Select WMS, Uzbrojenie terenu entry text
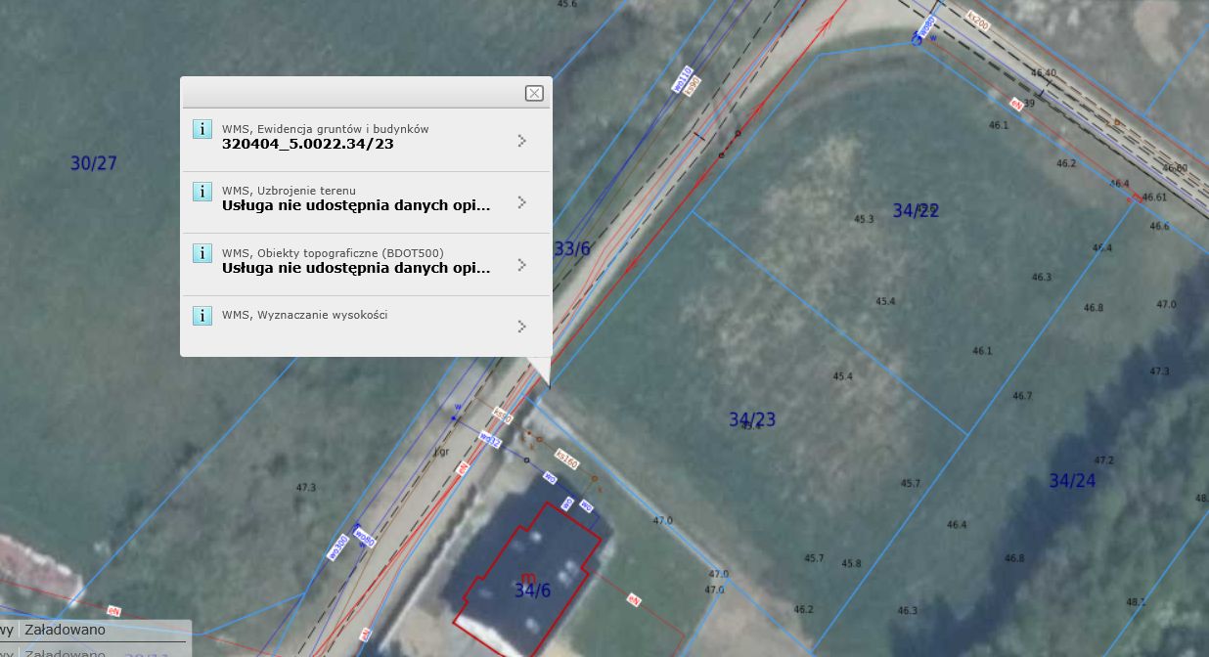The height and width of the screenshot is (657, 1209). 289,191
